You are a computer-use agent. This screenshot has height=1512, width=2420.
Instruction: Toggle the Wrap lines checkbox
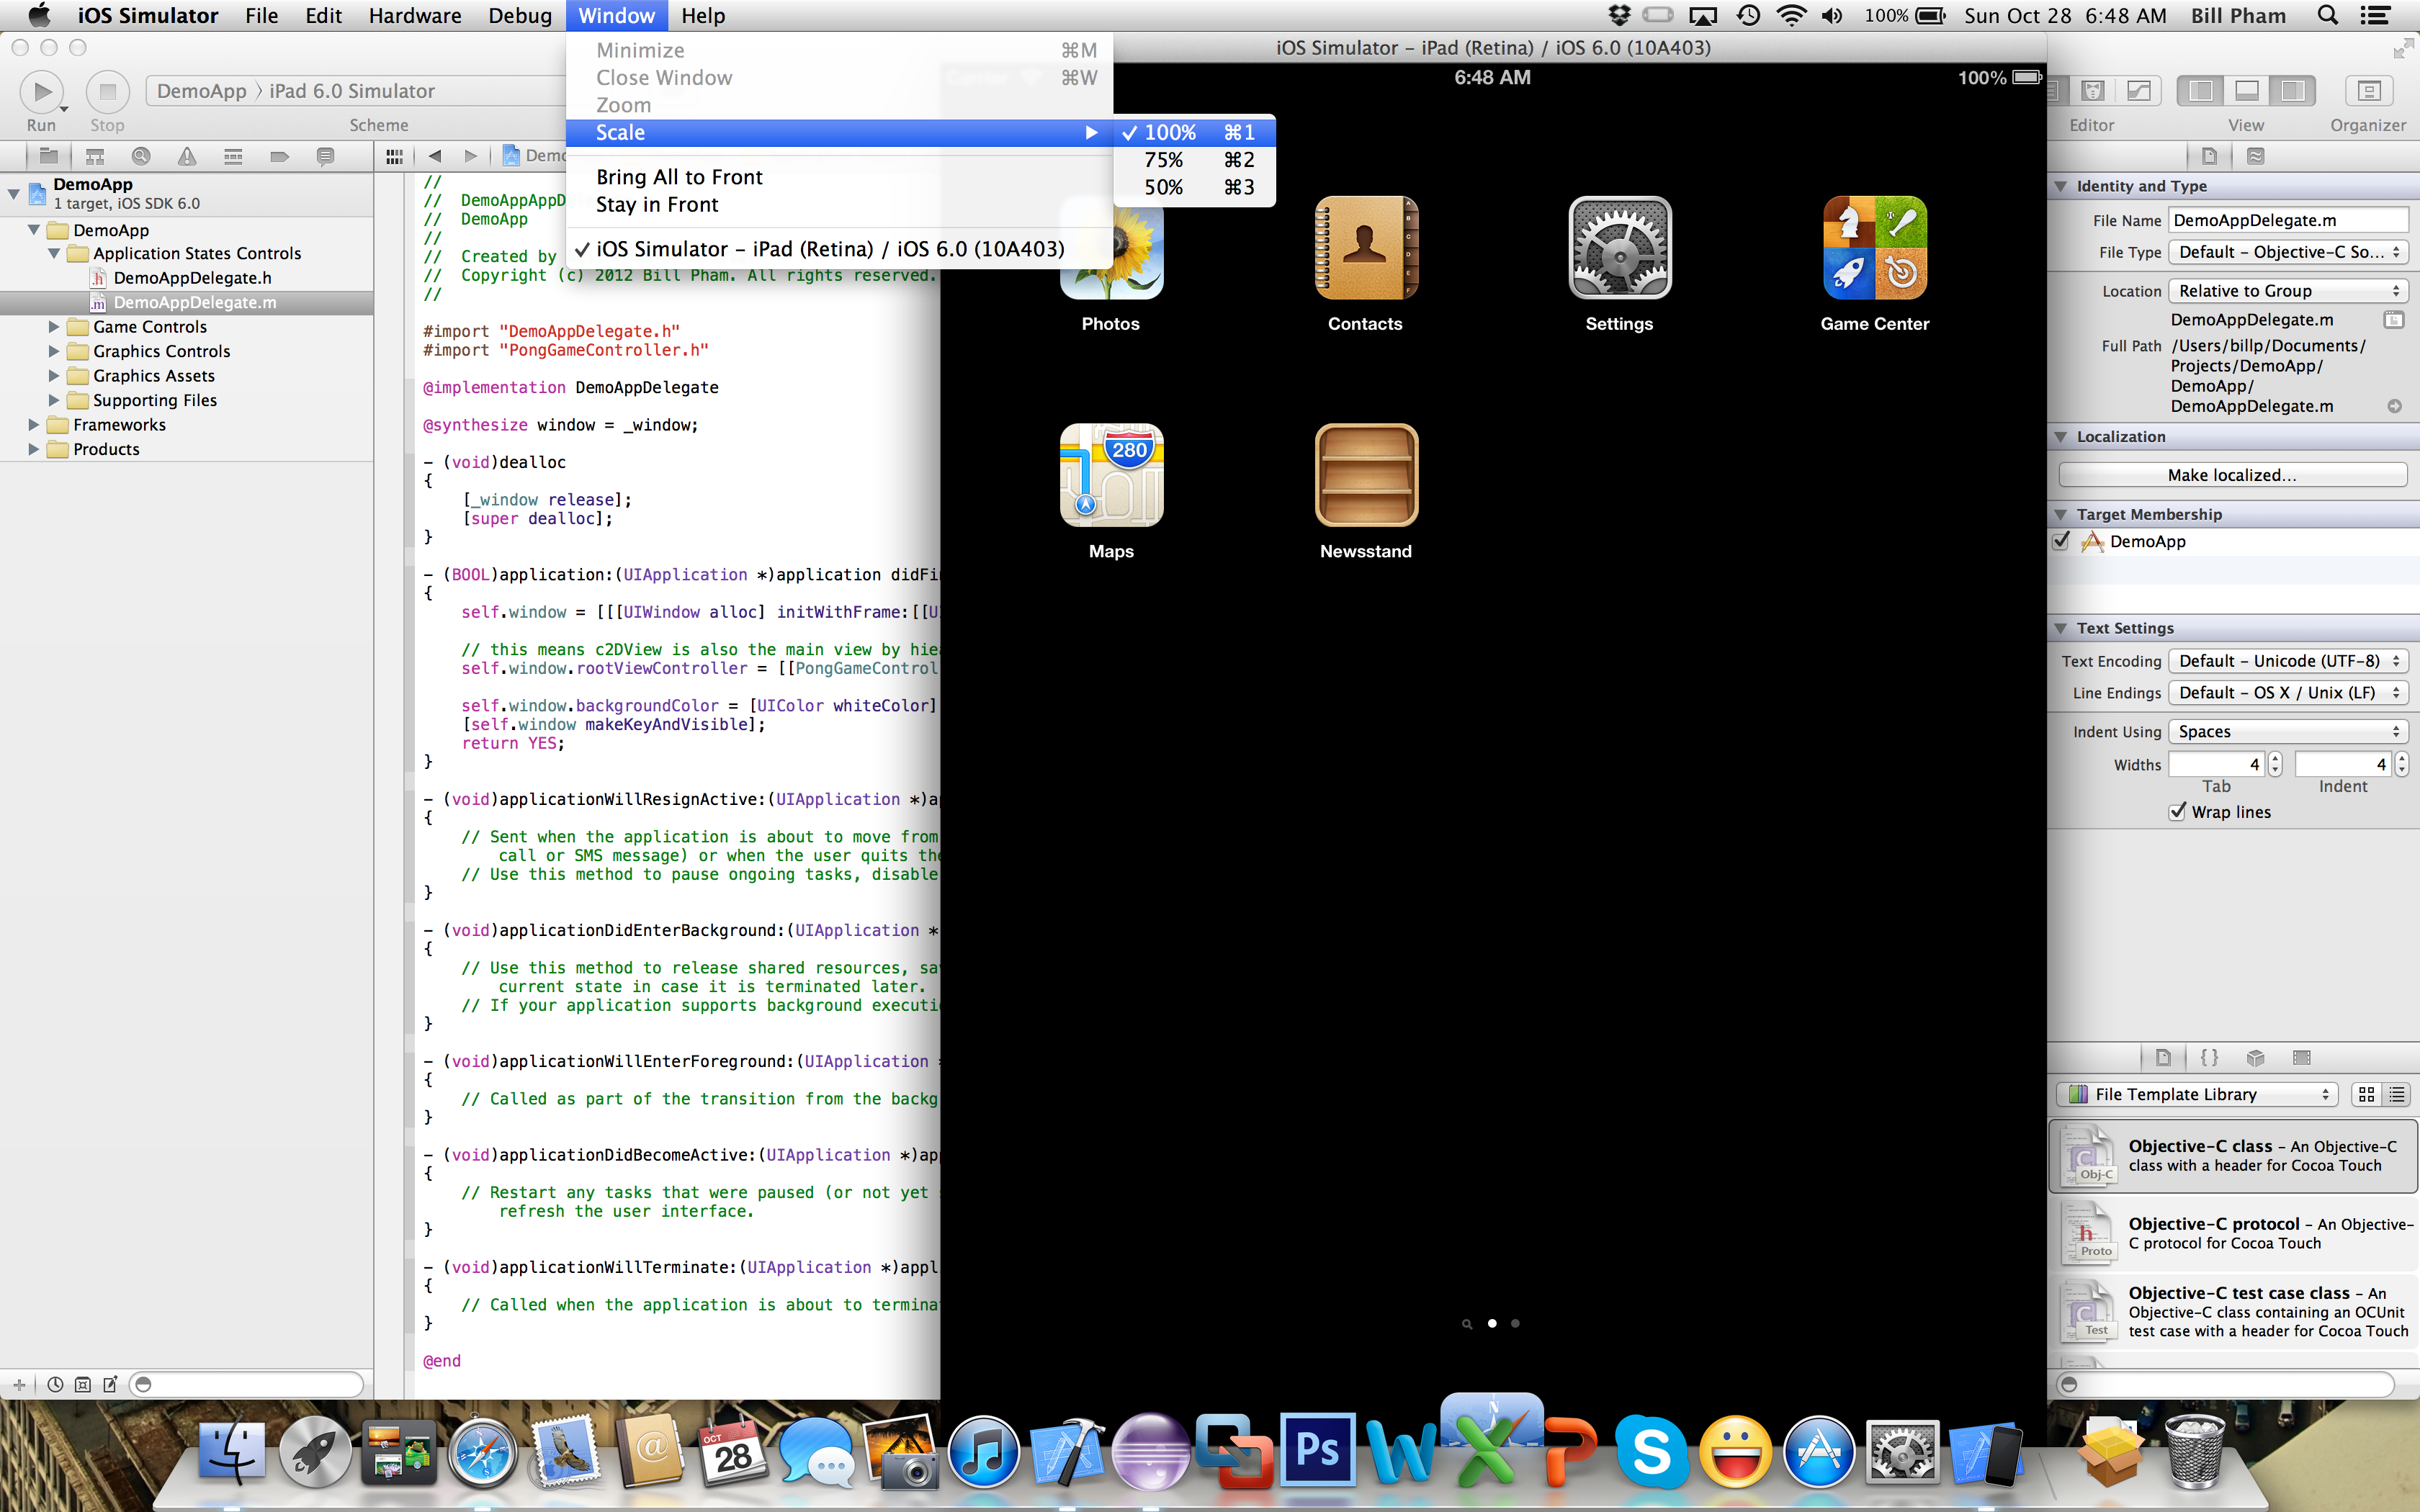[x=2177, y=812]
